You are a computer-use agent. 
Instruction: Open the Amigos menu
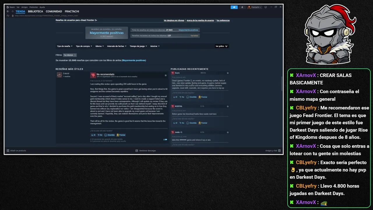24,7
